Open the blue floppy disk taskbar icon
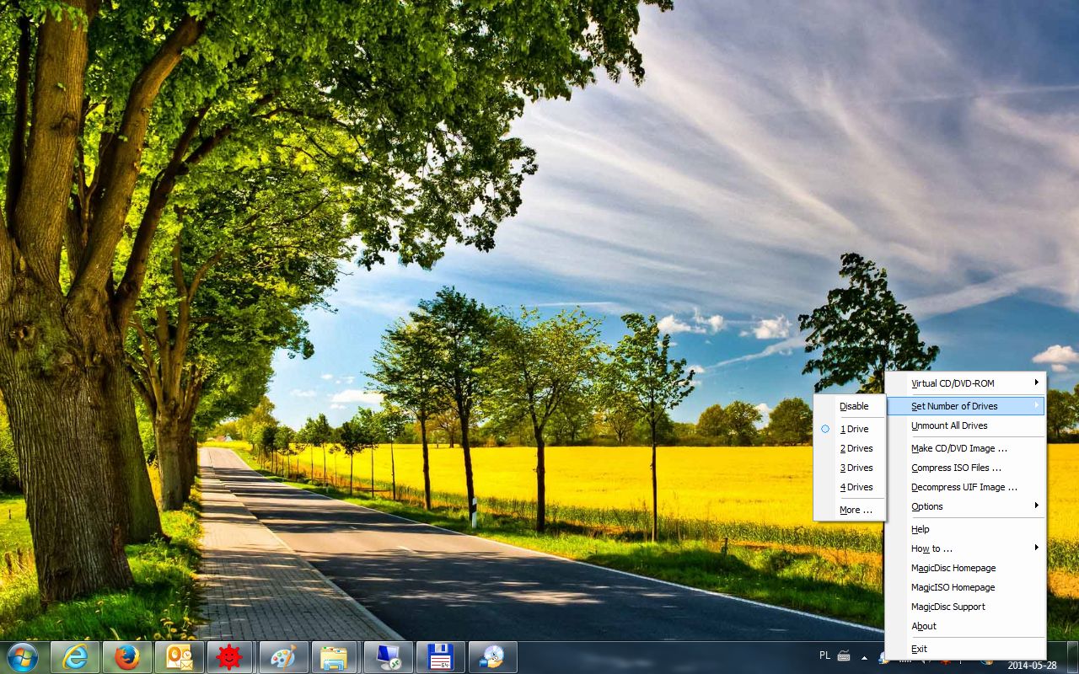The width and height of the screenshot is (1079, 674). (441, 657)
